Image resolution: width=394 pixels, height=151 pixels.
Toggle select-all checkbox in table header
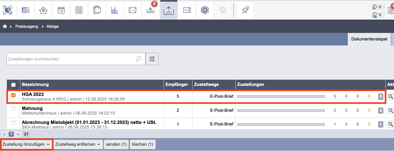click(x=13, y=85)
